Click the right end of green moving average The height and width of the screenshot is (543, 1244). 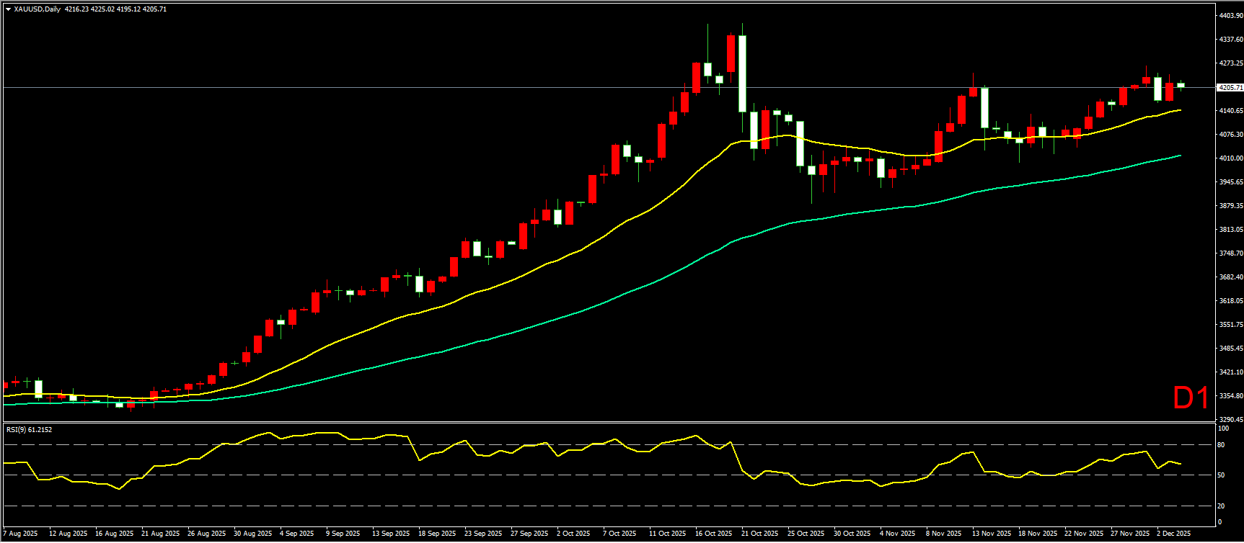click(1180, 156)
